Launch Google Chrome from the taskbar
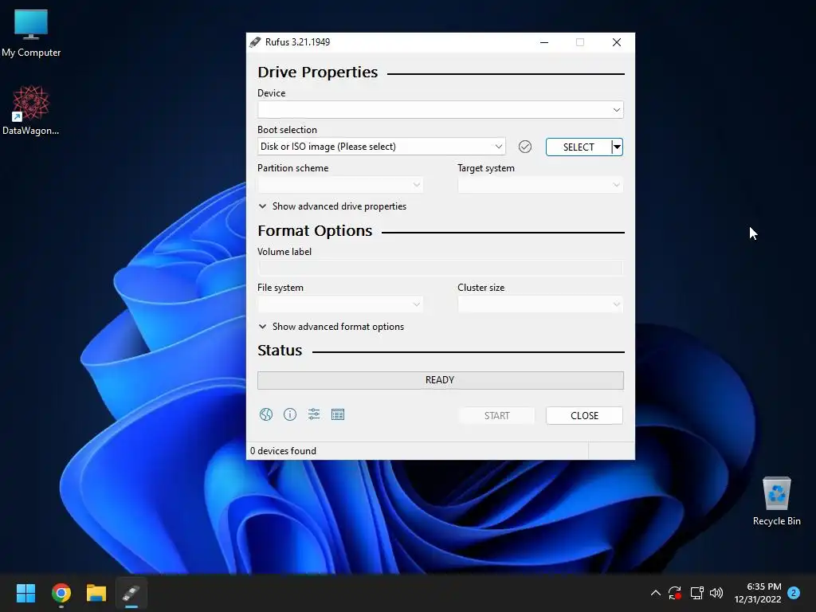 click(x=61, y=593)
